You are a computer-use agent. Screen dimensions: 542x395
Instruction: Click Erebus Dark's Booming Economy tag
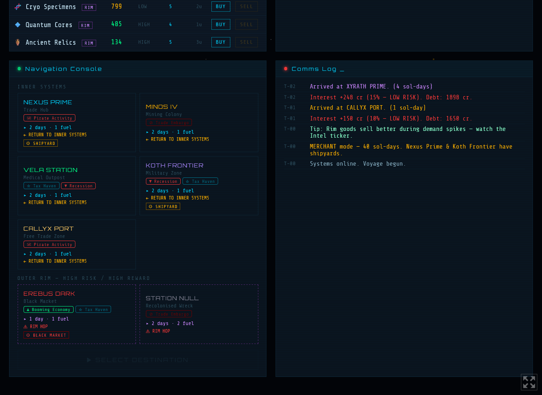pyautogui.click(x=48, y=310)
